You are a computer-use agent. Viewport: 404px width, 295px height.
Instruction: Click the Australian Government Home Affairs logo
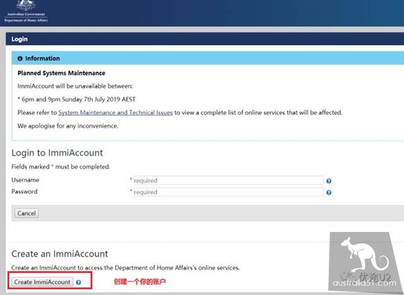pos(26,11)
